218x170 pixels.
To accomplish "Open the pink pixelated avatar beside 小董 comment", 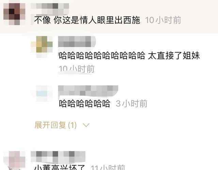I will (x=14, y=160).
